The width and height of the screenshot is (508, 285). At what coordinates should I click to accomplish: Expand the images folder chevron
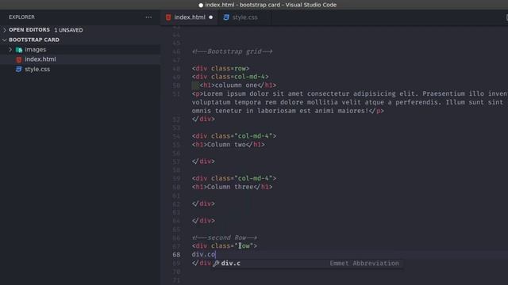(10, 50)
